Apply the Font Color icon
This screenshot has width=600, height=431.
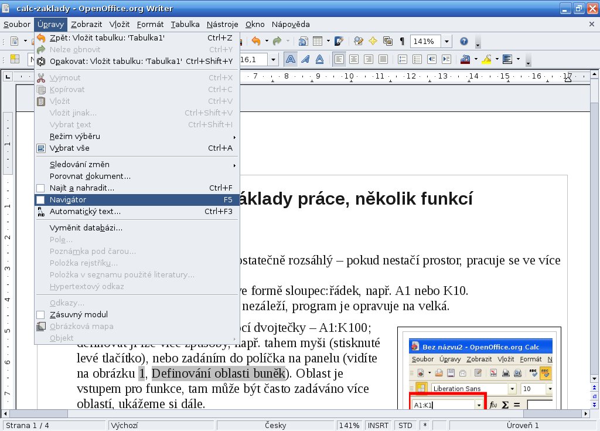tap(465, 59)
